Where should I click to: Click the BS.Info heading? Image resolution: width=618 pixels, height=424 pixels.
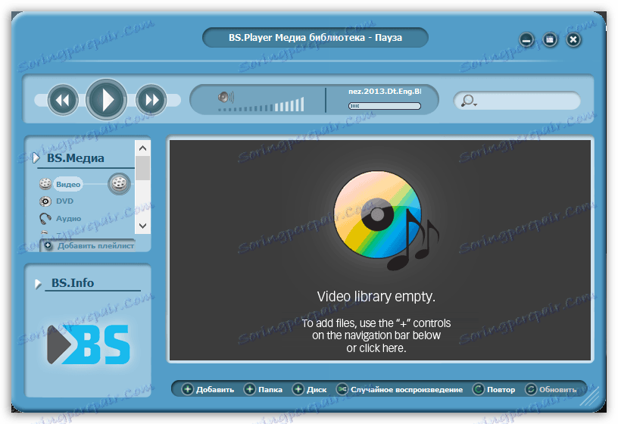73,283
